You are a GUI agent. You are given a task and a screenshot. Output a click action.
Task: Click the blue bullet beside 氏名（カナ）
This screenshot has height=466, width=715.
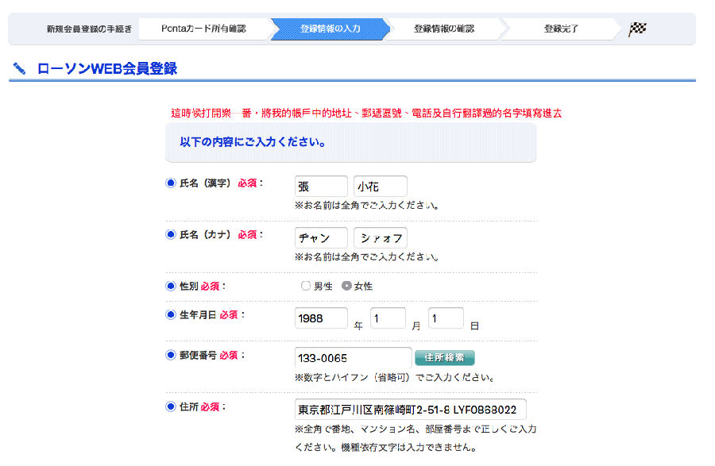[171, 234]
